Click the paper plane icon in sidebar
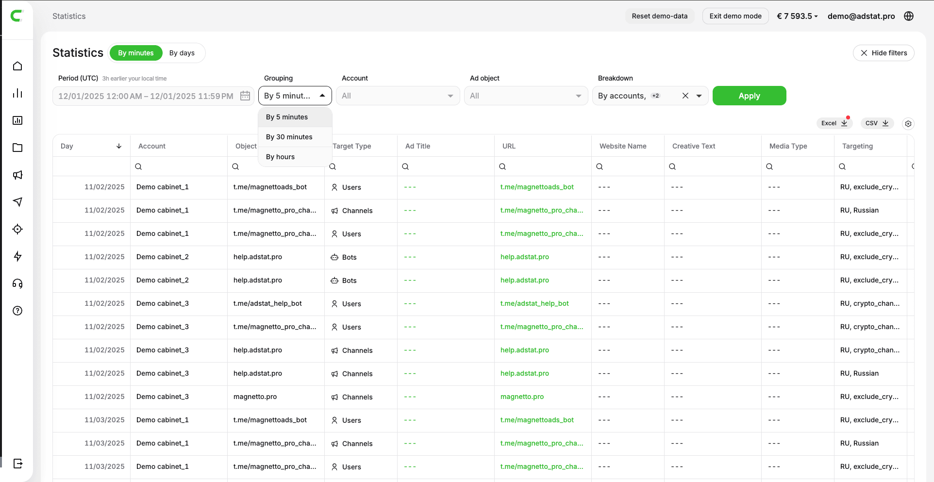Image resolution: width=934 pixels, height=482 pixels. [17, 202]
